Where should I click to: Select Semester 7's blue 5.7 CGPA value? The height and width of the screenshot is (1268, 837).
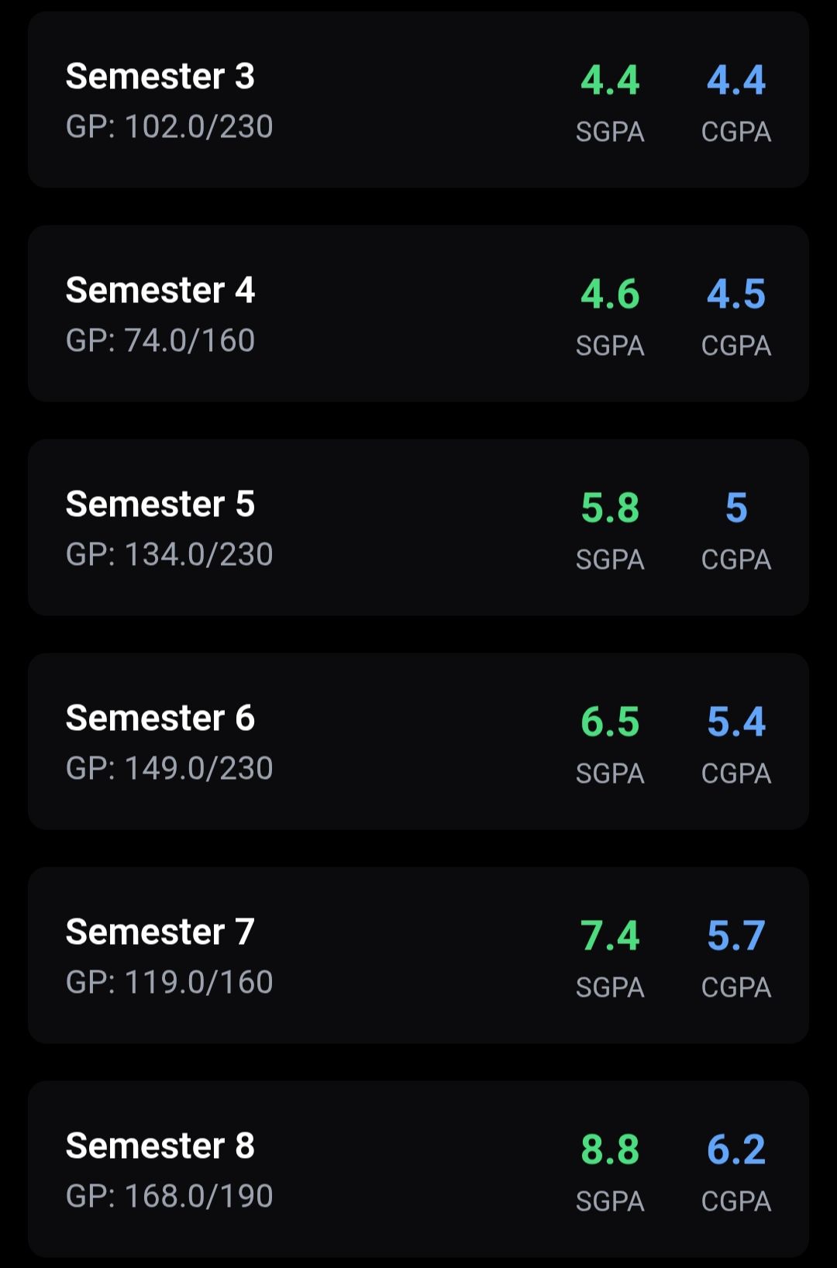click(x=735, y=935)
